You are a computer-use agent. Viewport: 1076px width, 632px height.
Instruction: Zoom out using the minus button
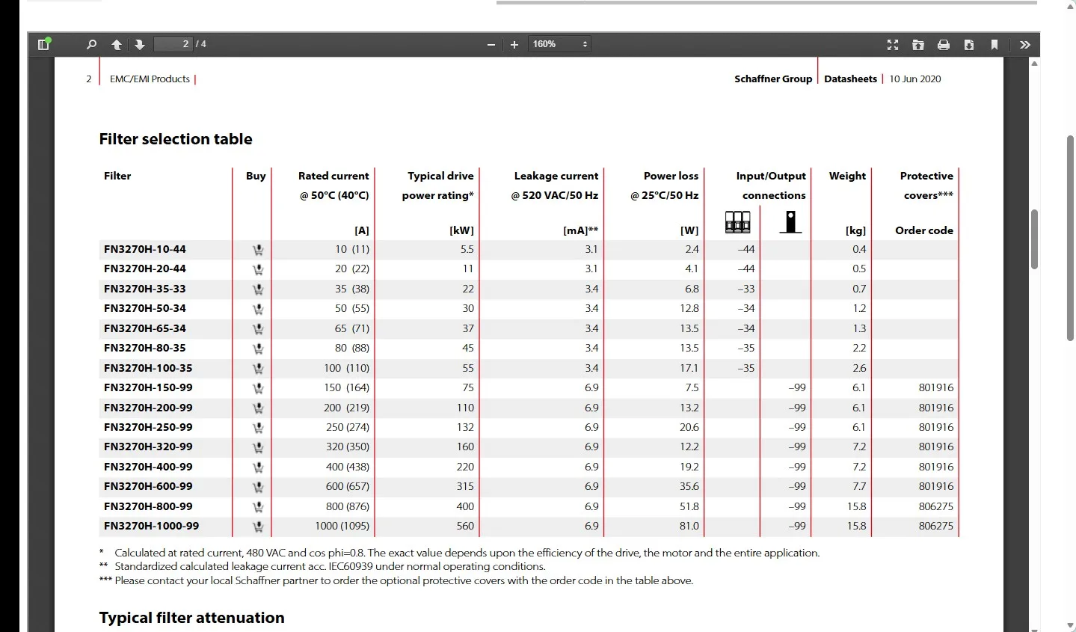coord(491,45)
